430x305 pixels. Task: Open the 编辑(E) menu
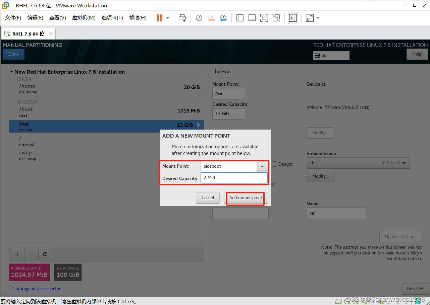point(35,18)
